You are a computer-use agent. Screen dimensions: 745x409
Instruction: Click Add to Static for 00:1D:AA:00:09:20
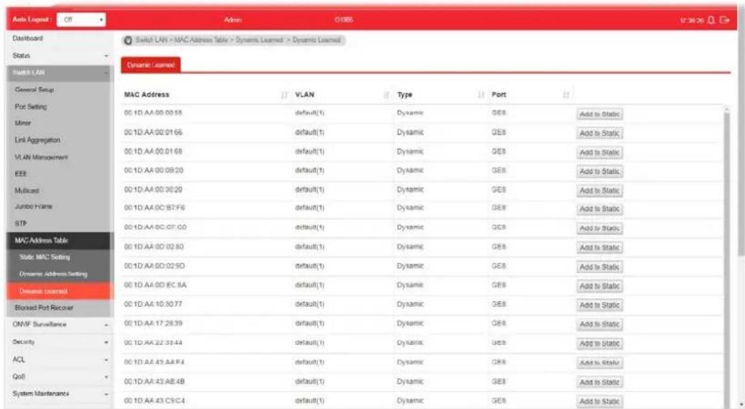pyautogui.click(x=599, y=171)
